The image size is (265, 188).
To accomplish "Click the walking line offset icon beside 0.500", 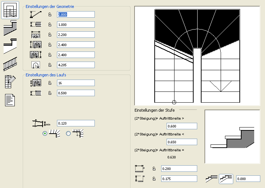I will click(x=36, y=93).
